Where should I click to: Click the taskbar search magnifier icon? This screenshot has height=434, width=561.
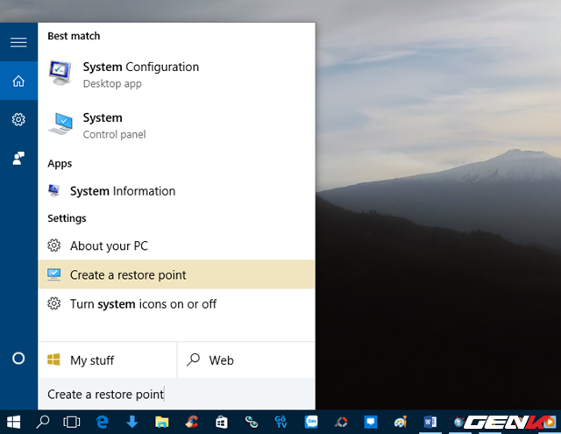click(x=43, y=422)
